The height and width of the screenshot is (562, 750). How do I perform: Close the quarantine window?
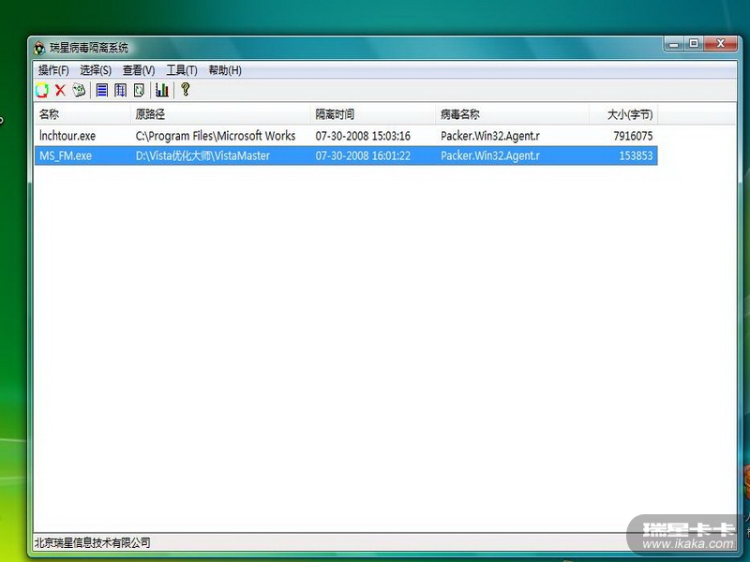pyautogui.click(x=721, y=44)
